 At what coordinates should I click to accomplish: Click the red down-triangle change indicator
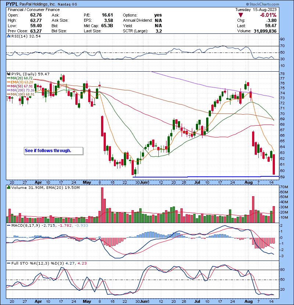click(240, 15)
